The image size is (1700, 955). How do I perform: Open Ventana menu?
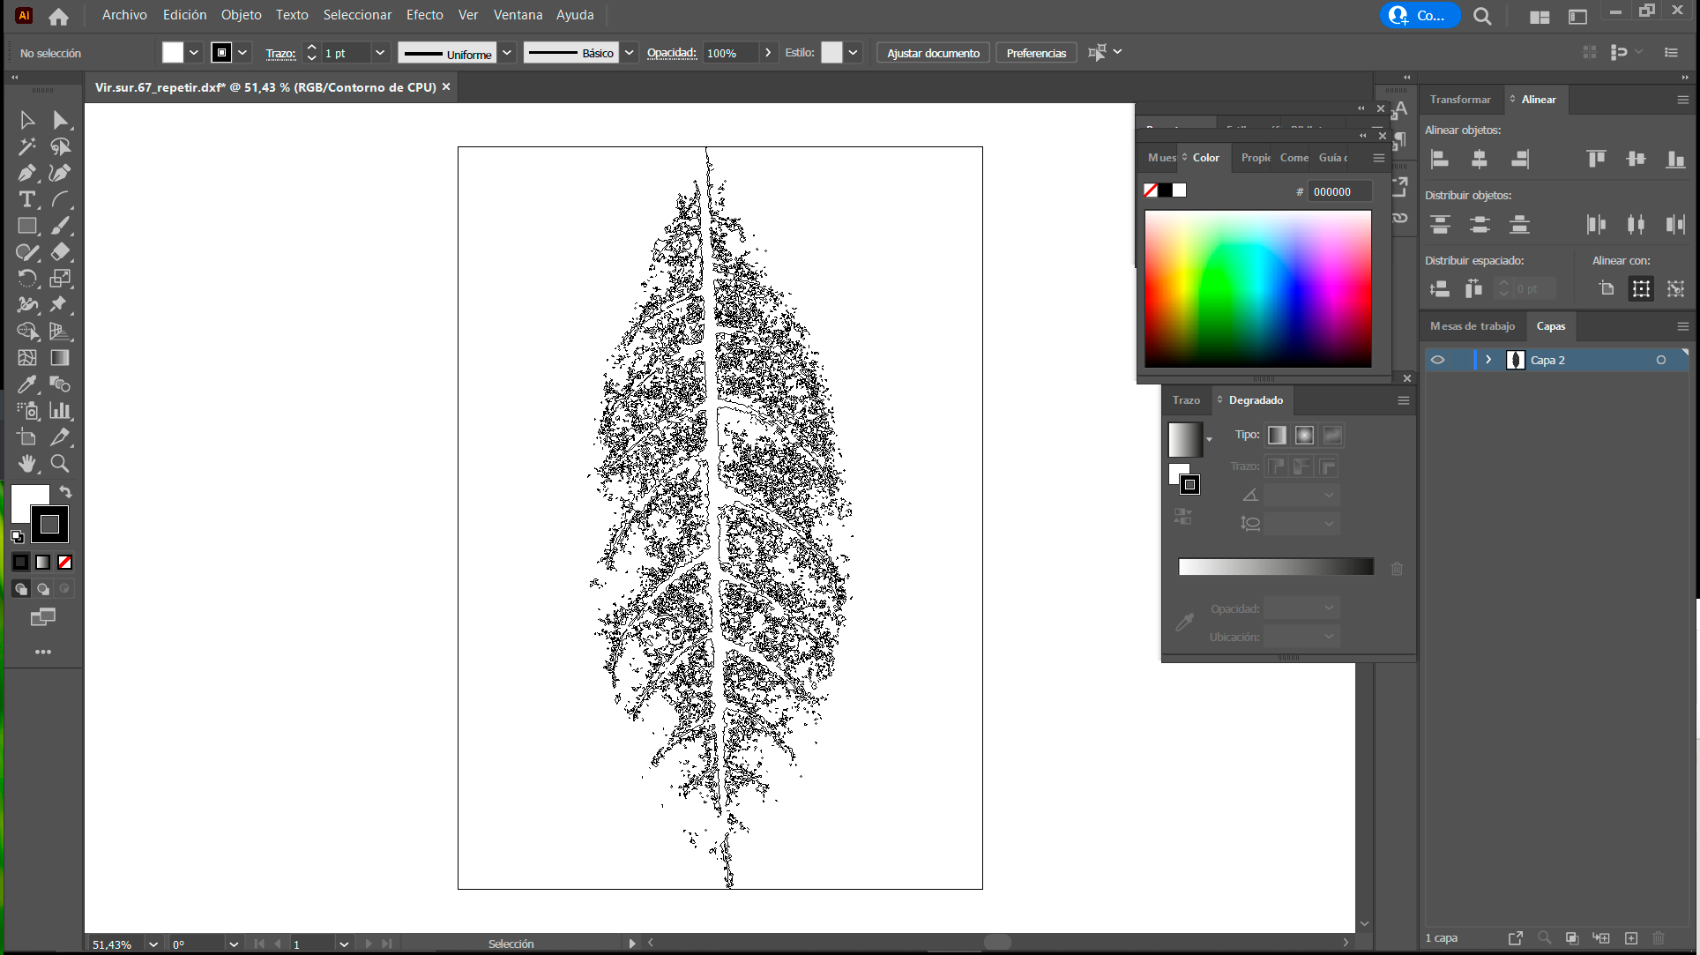point(518,15)
